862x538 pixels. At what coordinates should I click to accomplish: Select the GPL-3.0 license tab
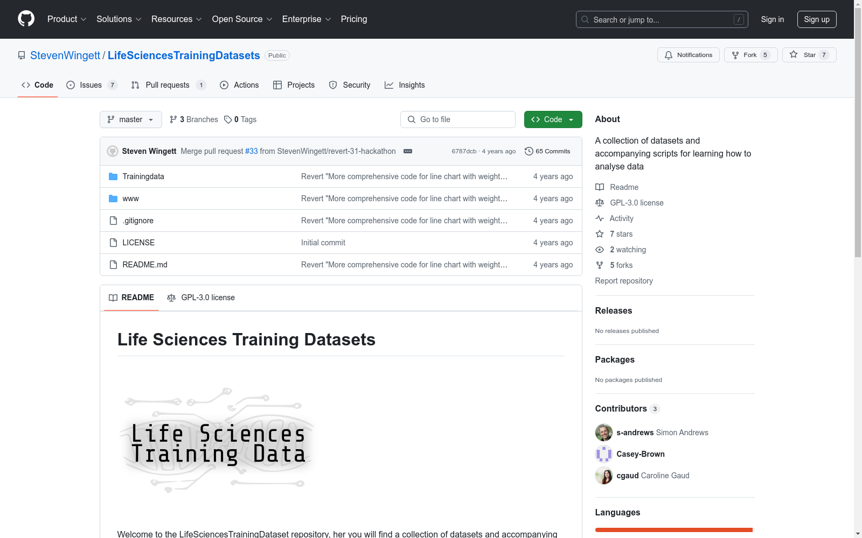pos(201,298)
